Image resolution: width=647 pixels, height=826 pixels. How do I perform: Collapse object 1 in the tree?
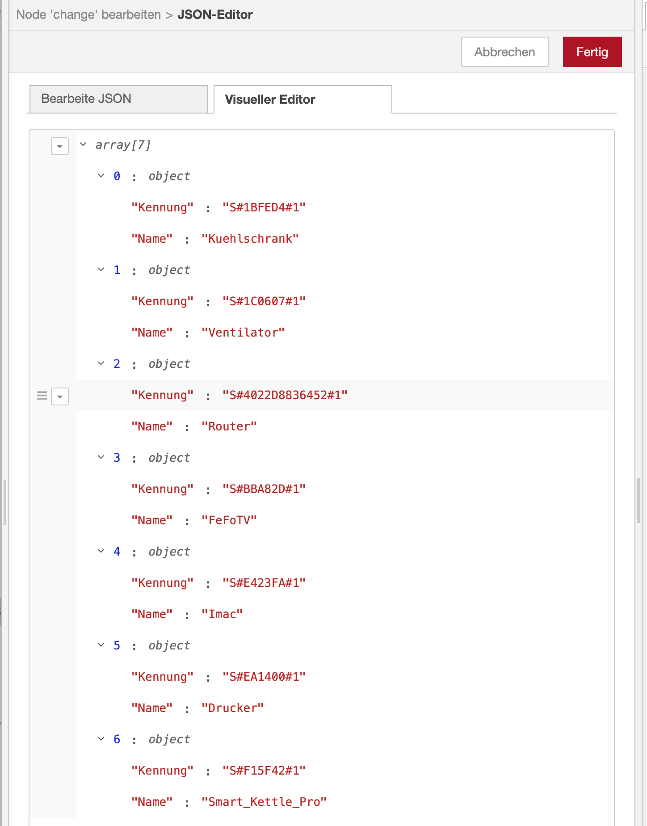101,270
